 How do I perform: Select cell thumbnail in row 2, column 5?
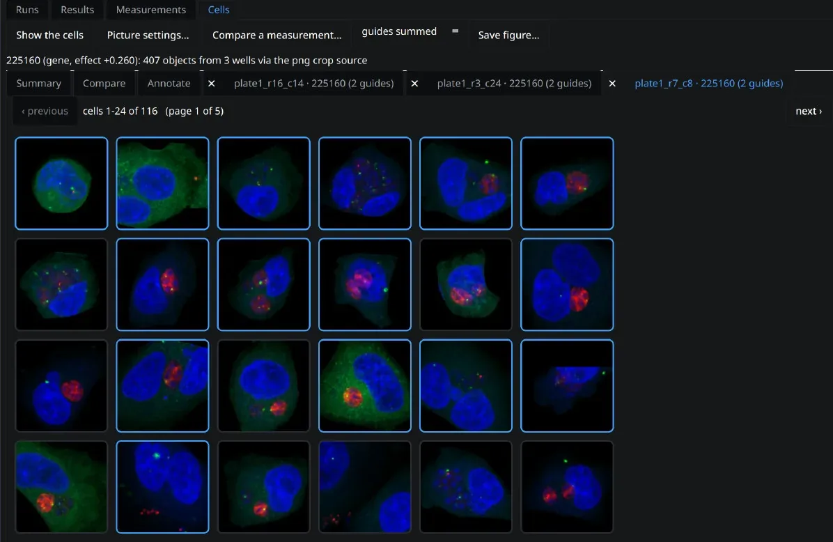click(466, 284)
